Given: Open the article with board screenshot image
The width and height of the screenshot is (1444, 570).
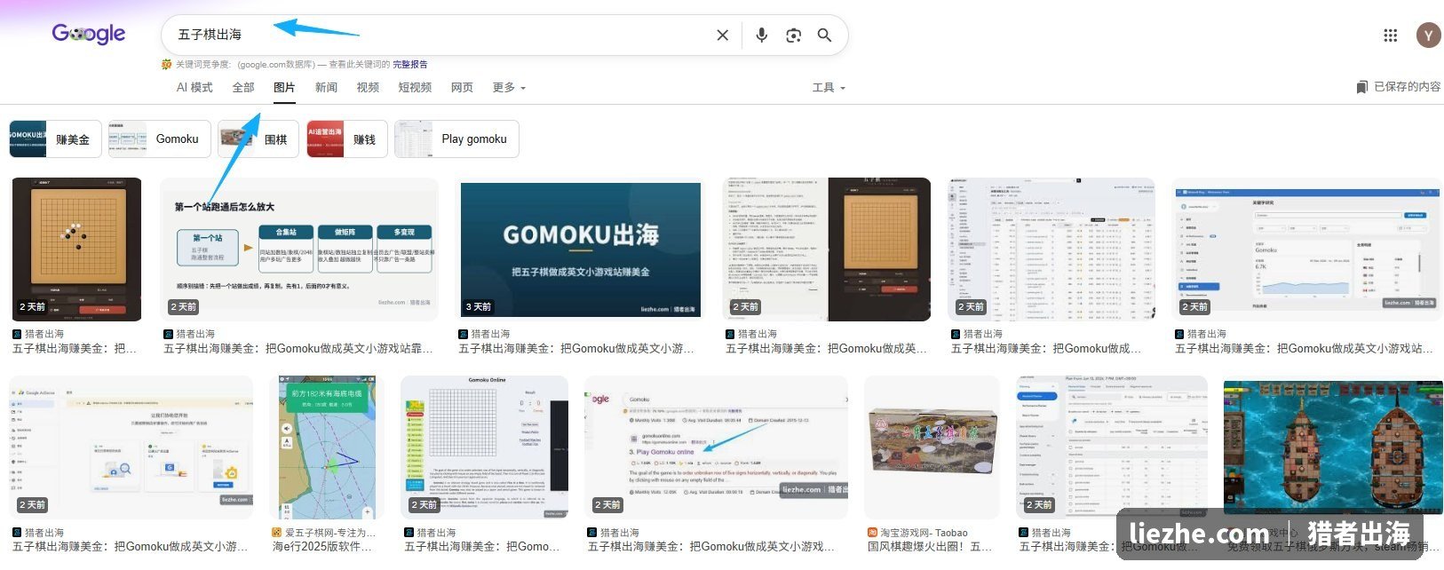Looking at the screenshot, I should click(827, 249).
